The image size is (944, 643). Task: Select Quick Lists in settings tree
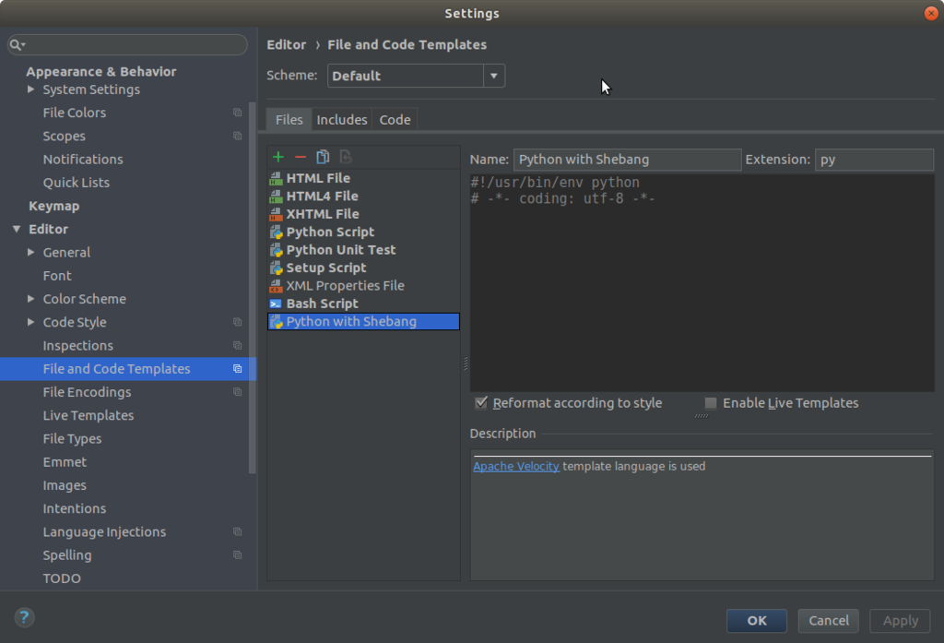click(77, 183)
